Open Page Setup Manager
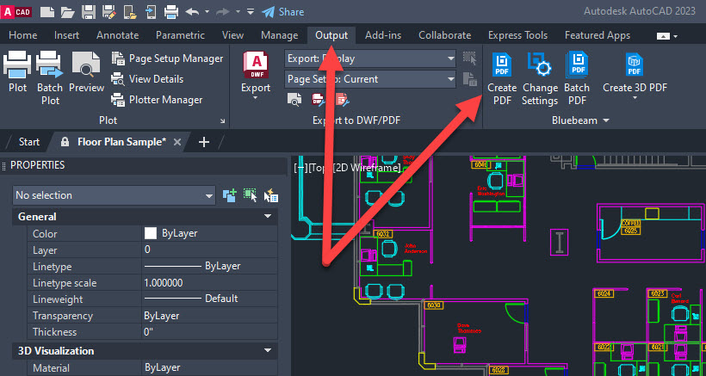This screenshot has width=706, height=376. coord(167,59)
